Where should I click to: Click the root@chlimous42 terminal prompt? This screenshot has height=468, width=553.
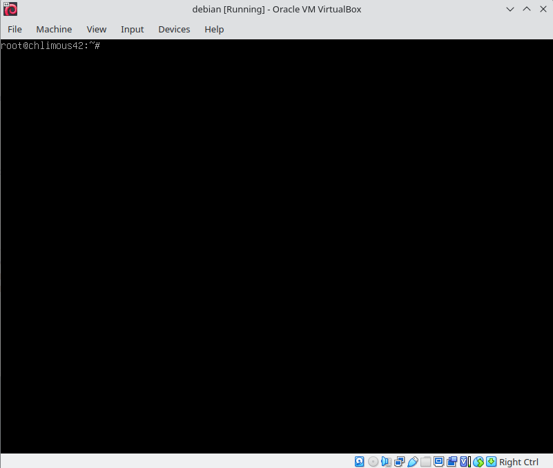(x=50, y=46)
